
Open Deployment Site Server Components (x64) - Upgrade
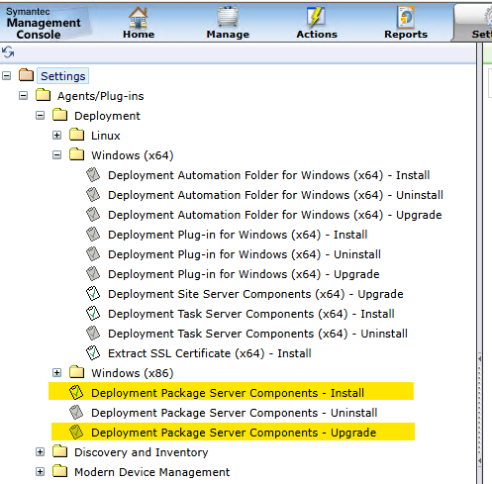[255, 294]
